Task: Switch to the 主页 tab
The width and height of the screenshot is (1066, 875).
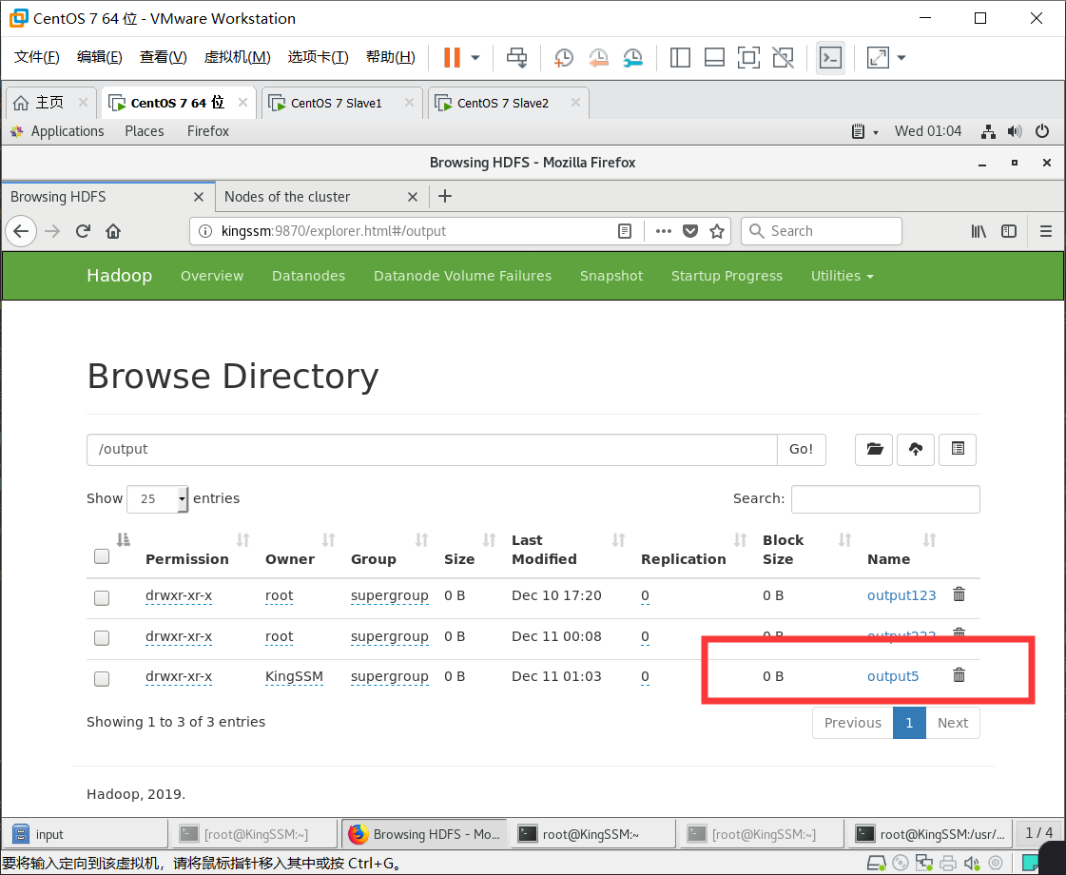Action: tap(49, 103)
